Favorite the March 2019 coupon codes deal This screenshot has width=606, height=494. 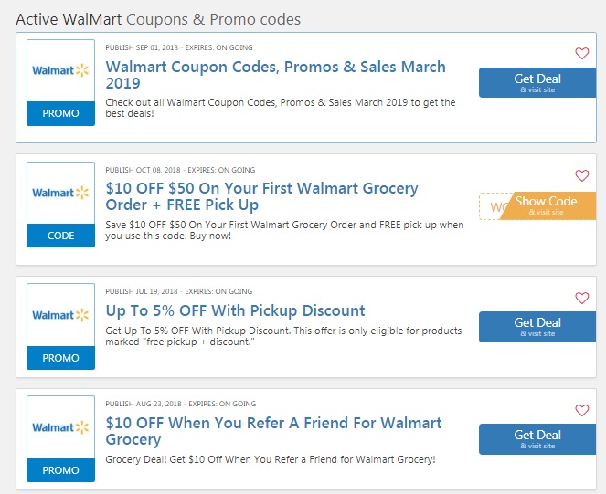click(x=581, y=53)
